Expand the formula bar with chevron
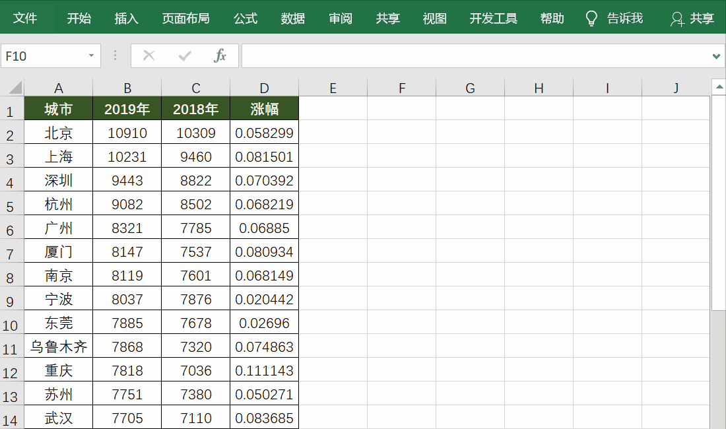This screenshot has width=726, height=429. coord(716,57)
